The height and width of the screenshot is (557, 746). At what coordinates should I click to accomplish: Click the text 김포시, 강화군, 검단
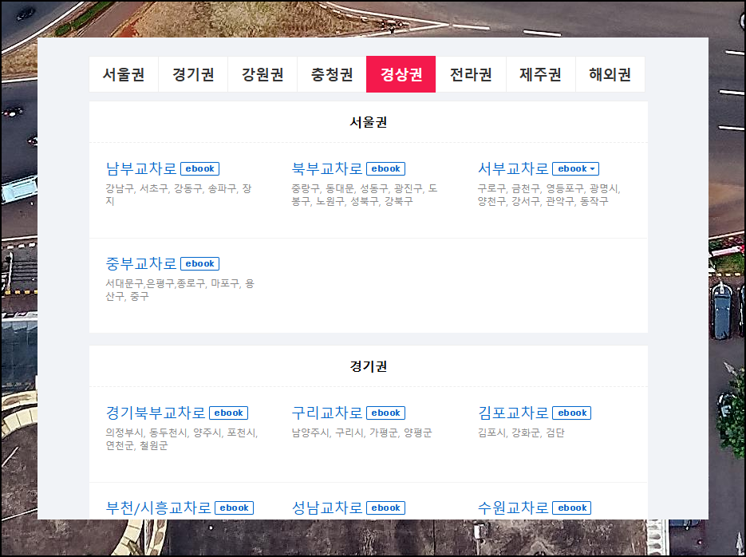521,433
